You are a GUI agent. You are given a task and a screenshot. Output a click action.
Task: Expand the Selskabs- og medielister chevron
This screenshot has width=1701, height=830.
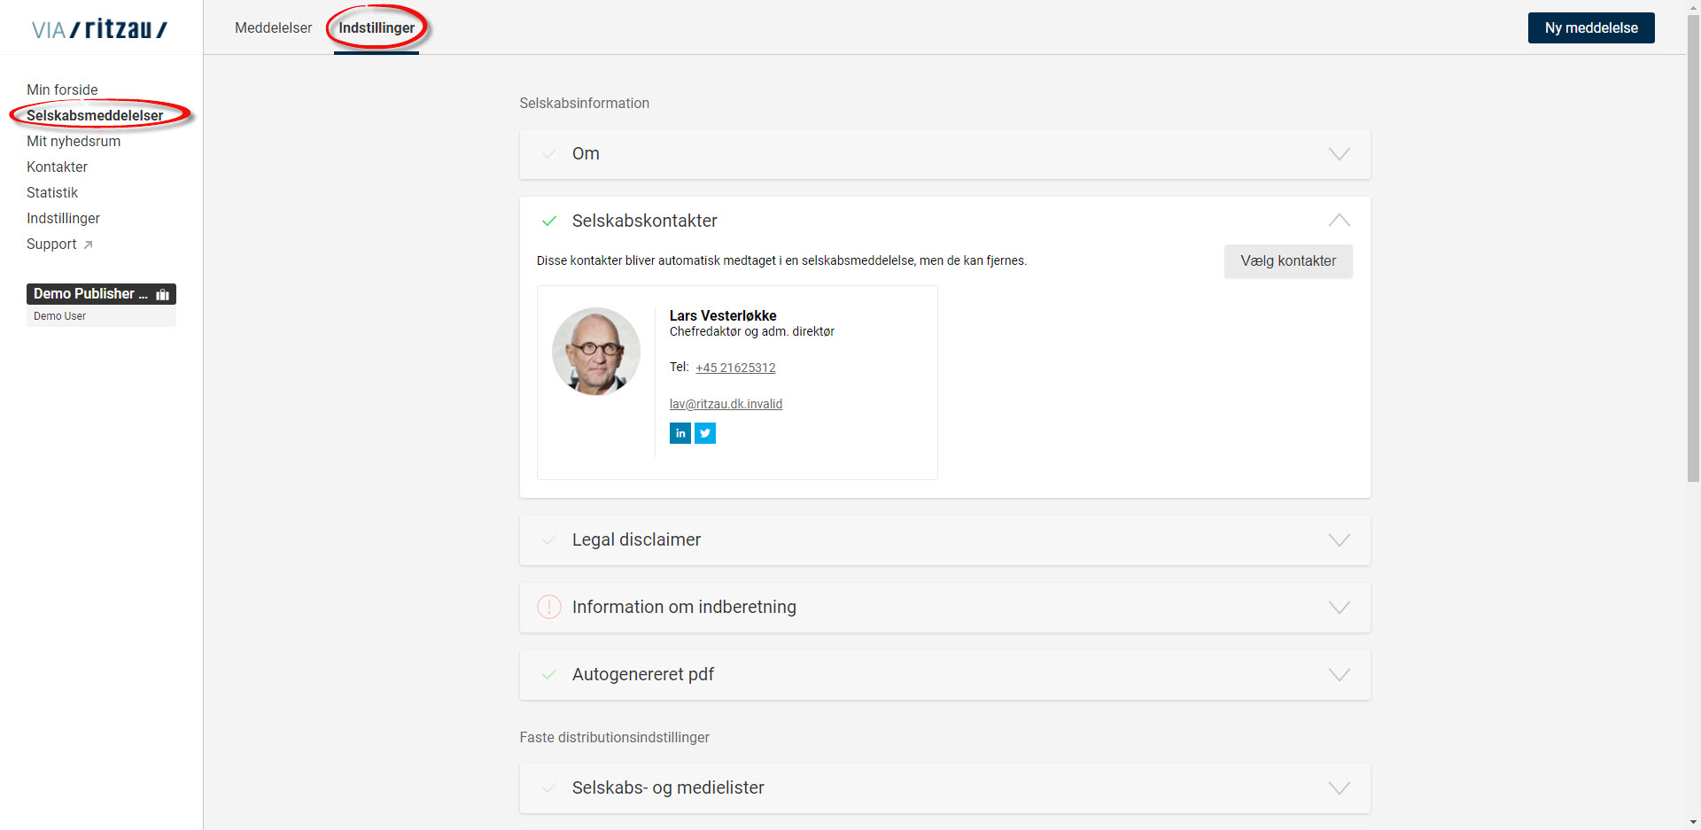point(1339,788)
